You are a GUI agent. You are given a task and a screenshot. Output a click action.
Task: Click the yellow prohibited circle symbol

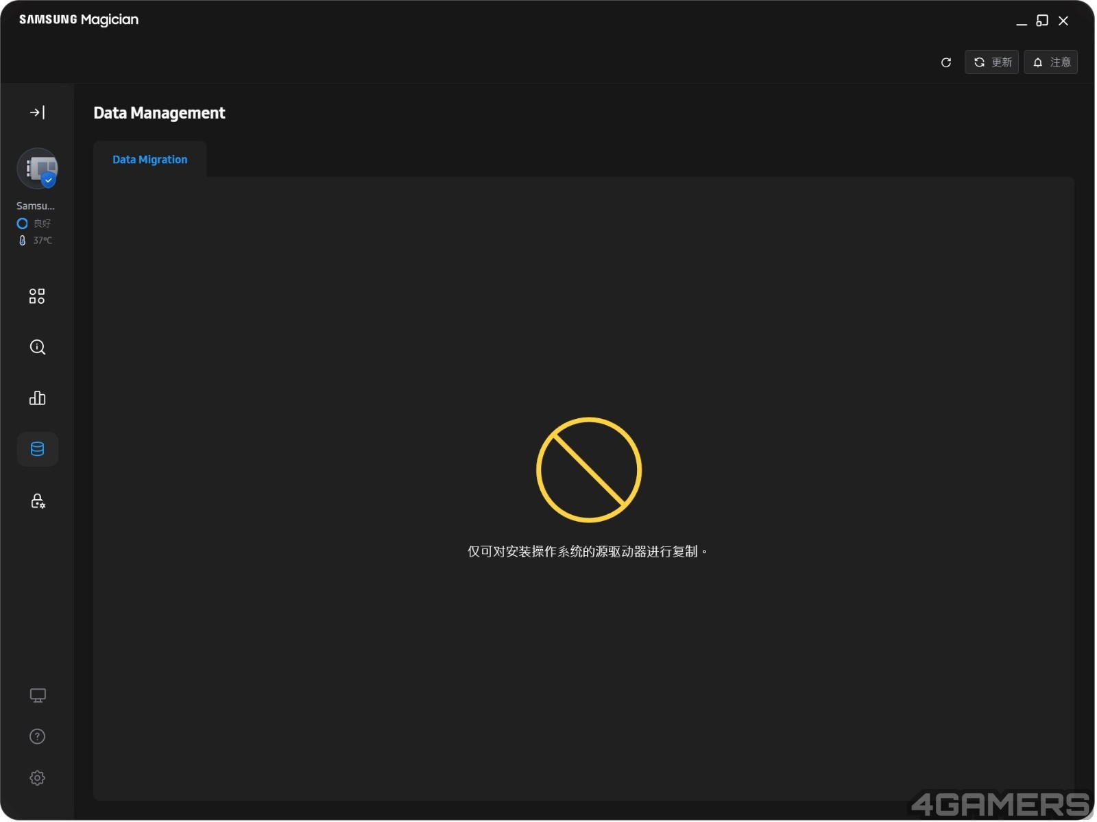tap(589, 470)
